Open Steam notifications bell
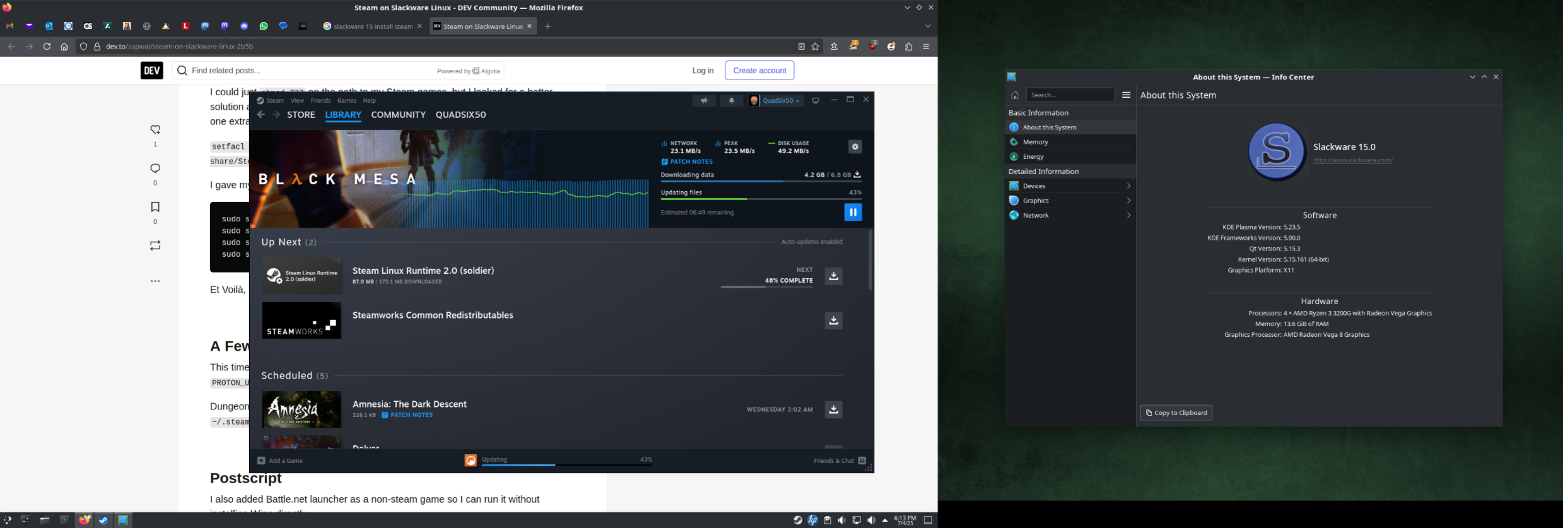The image size is (1563, 528). click(x=732, y=101)
